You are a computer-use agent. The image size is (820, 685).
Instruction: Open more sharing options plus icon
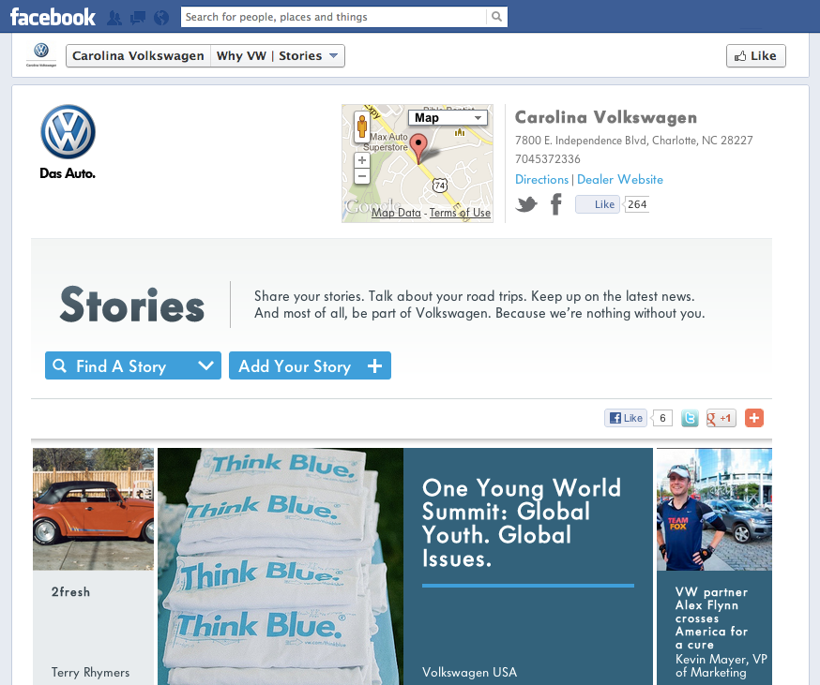coord(754,418)
